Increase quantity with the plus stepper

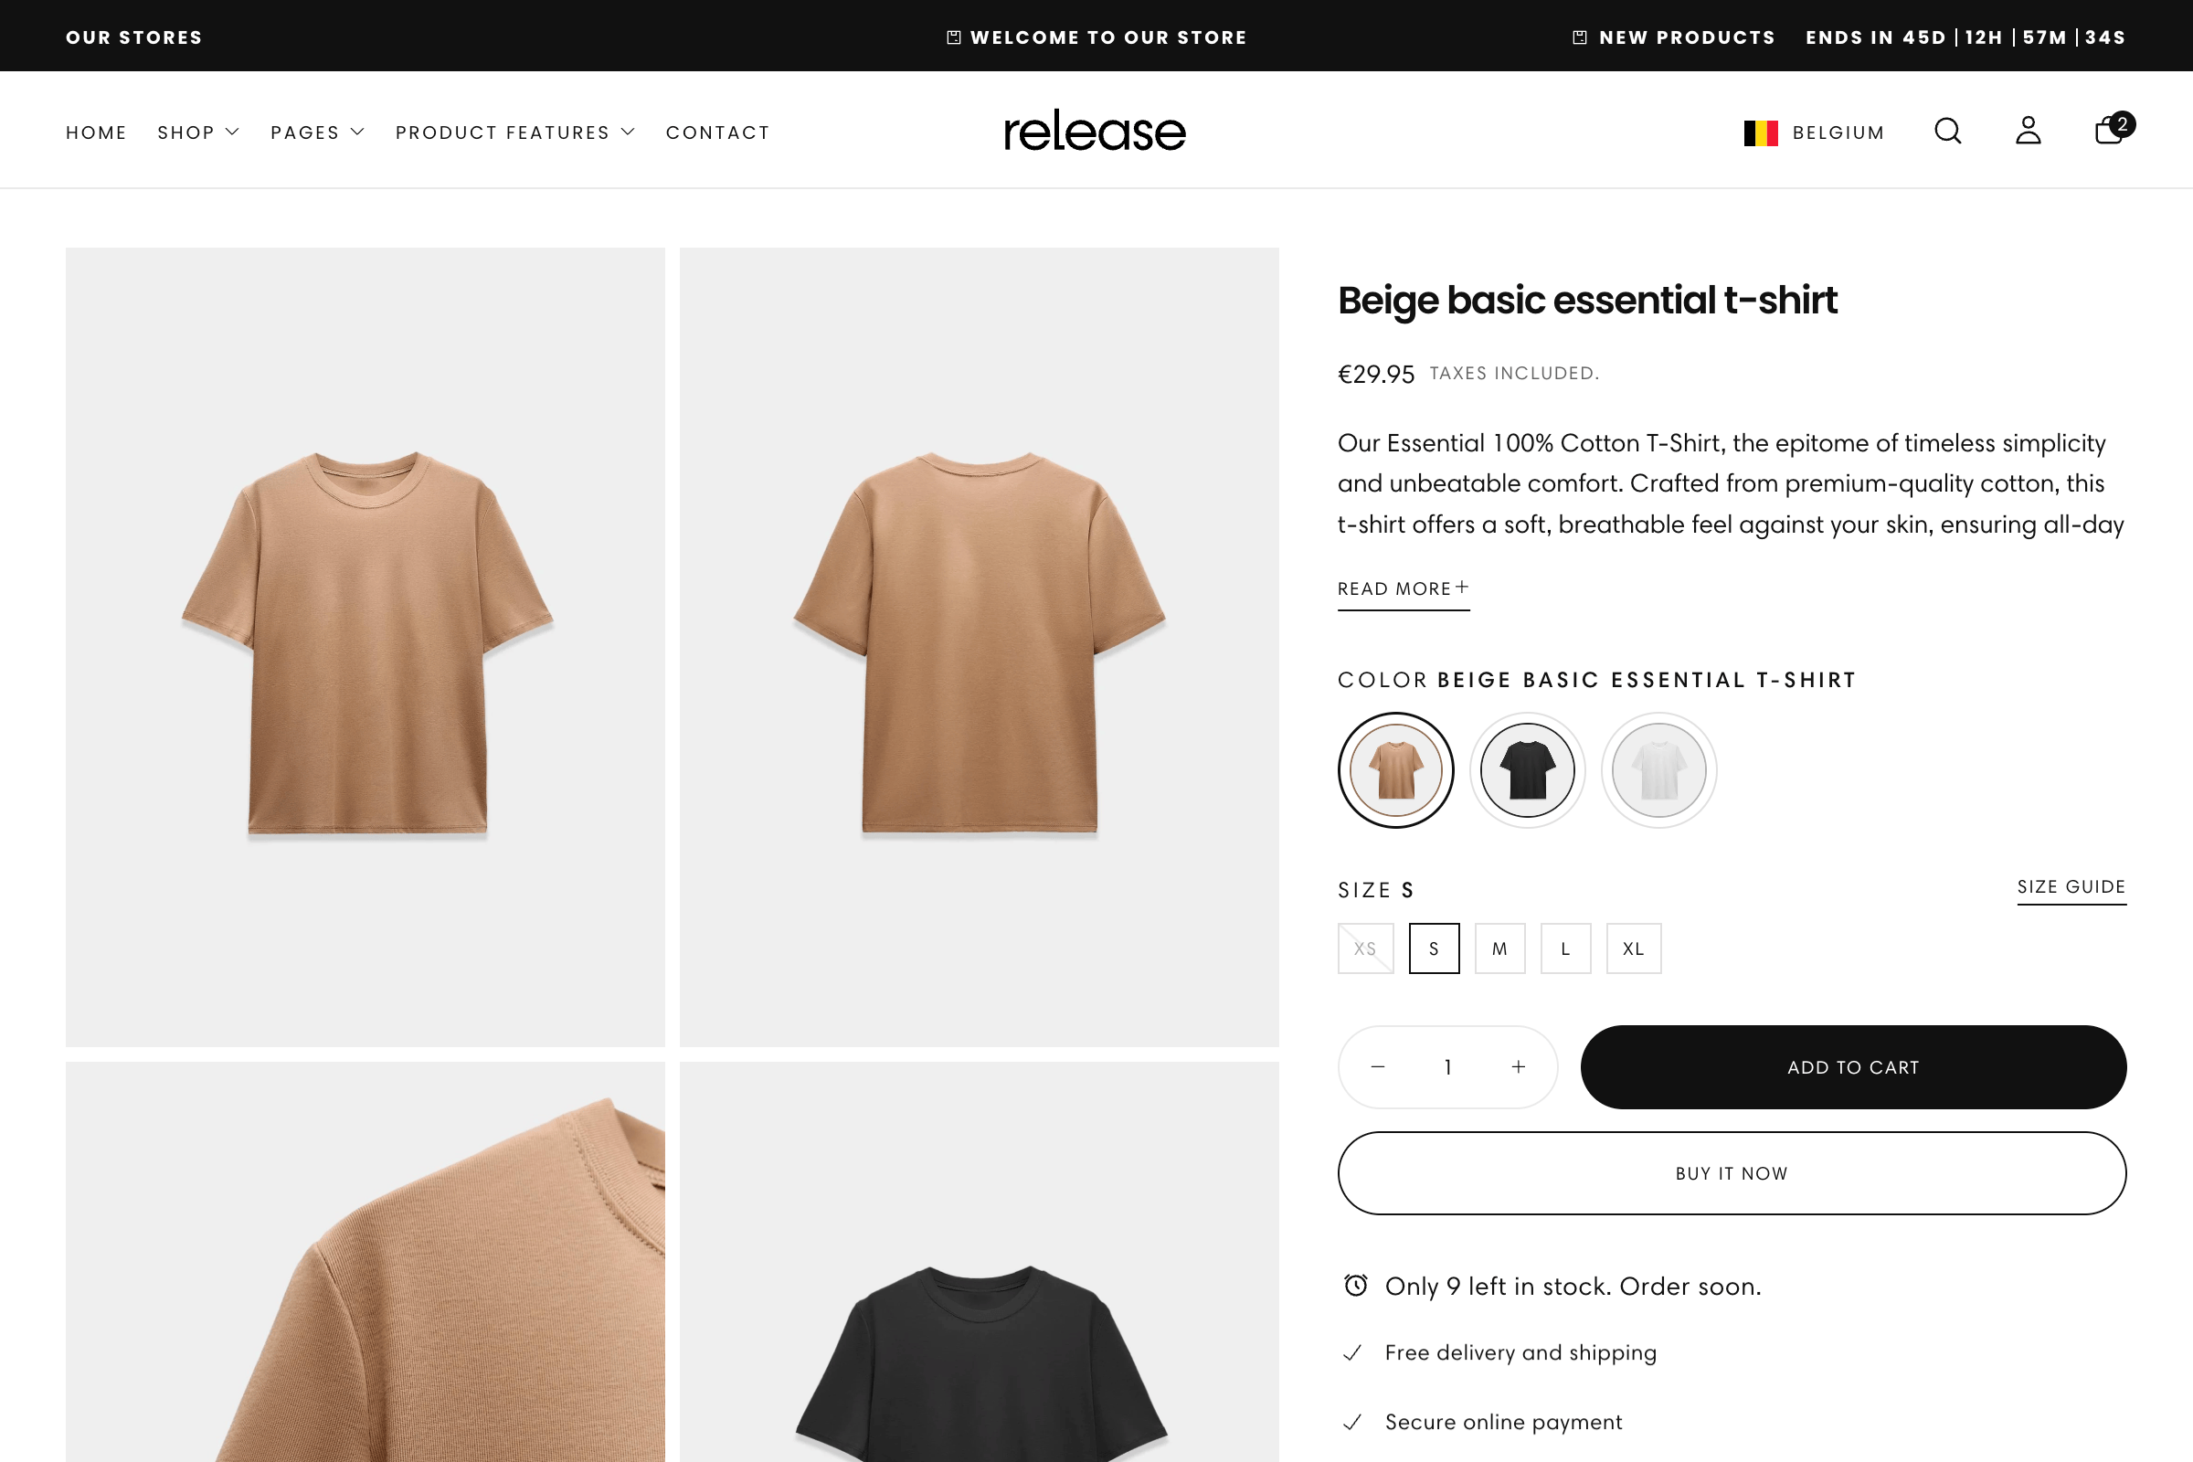(1518, 1066)
